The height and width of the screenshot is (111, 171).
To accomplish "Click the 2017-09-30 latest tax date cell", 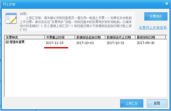I will 146,43.
